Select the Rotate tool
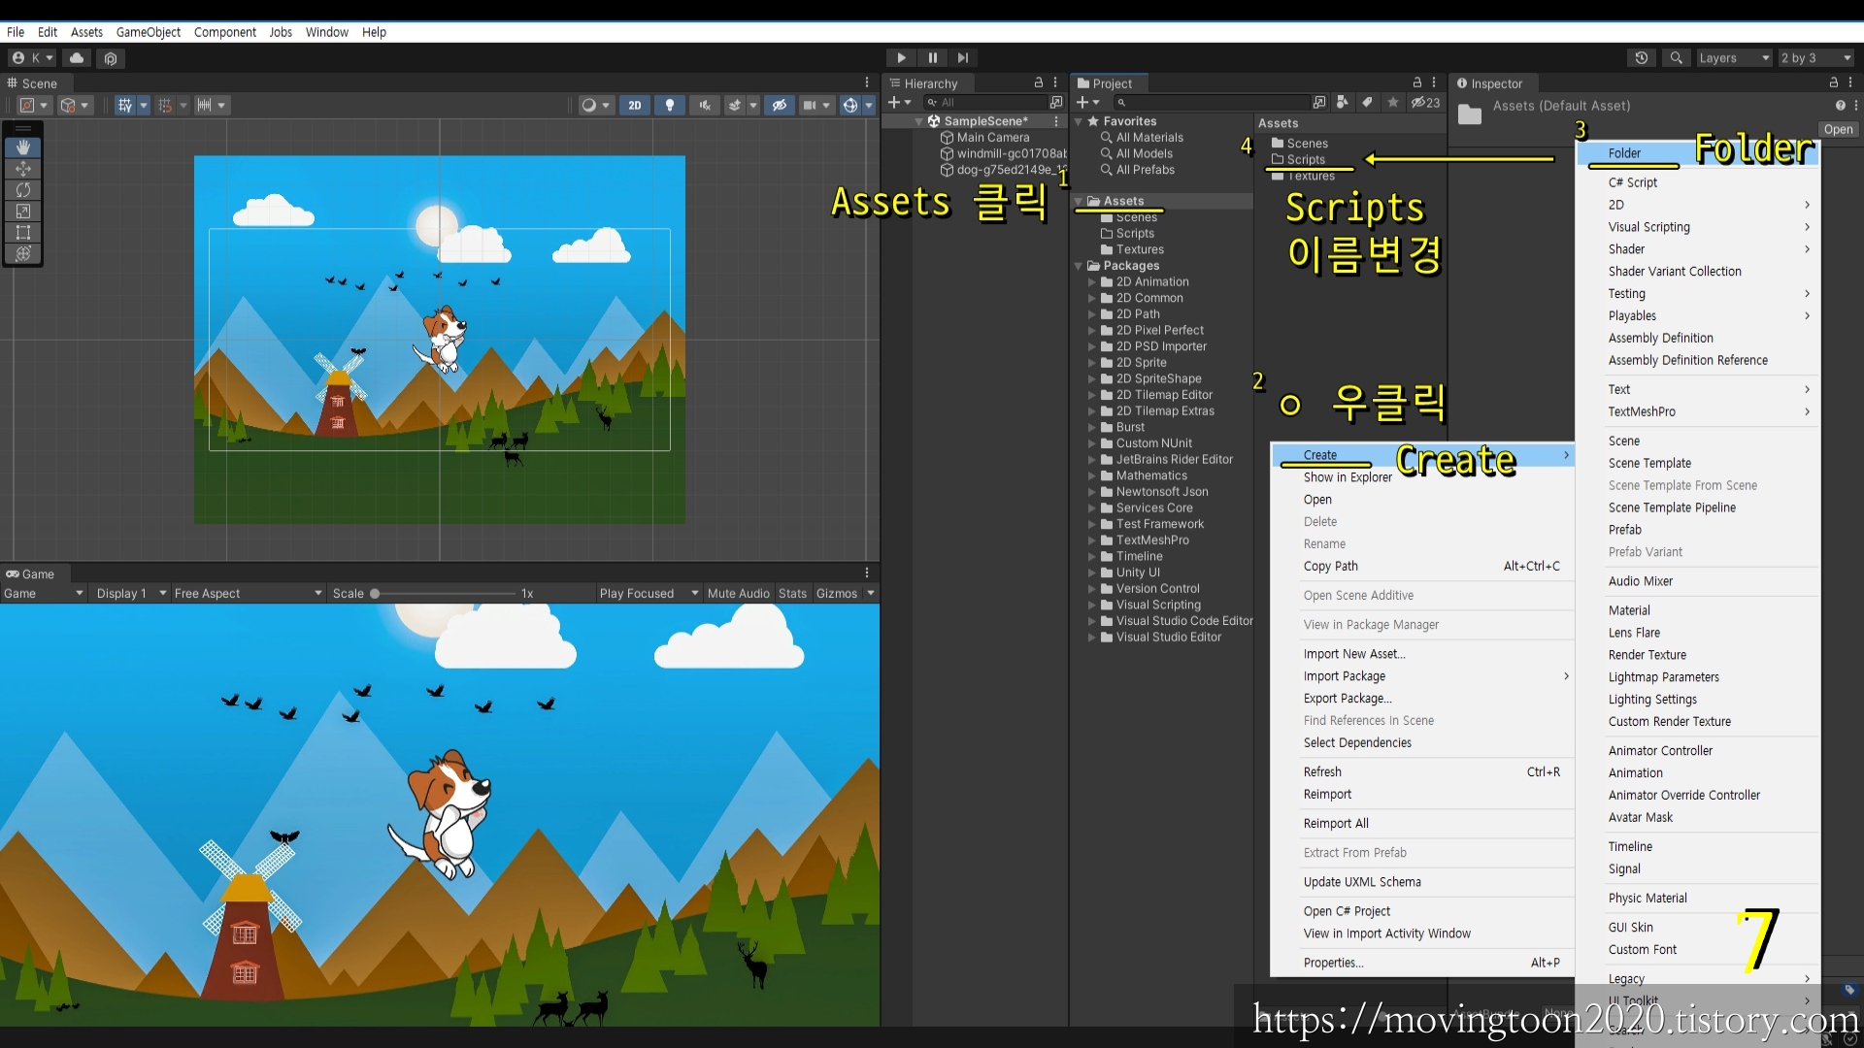 coord(23,190)
